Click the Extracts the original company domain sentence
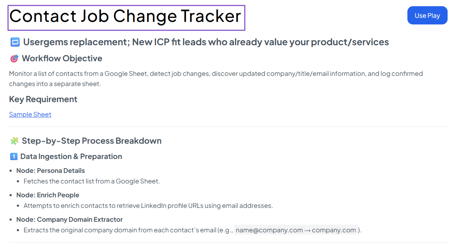Image resolution: width=456 pixels, height=244 pixels. point(193,230)
